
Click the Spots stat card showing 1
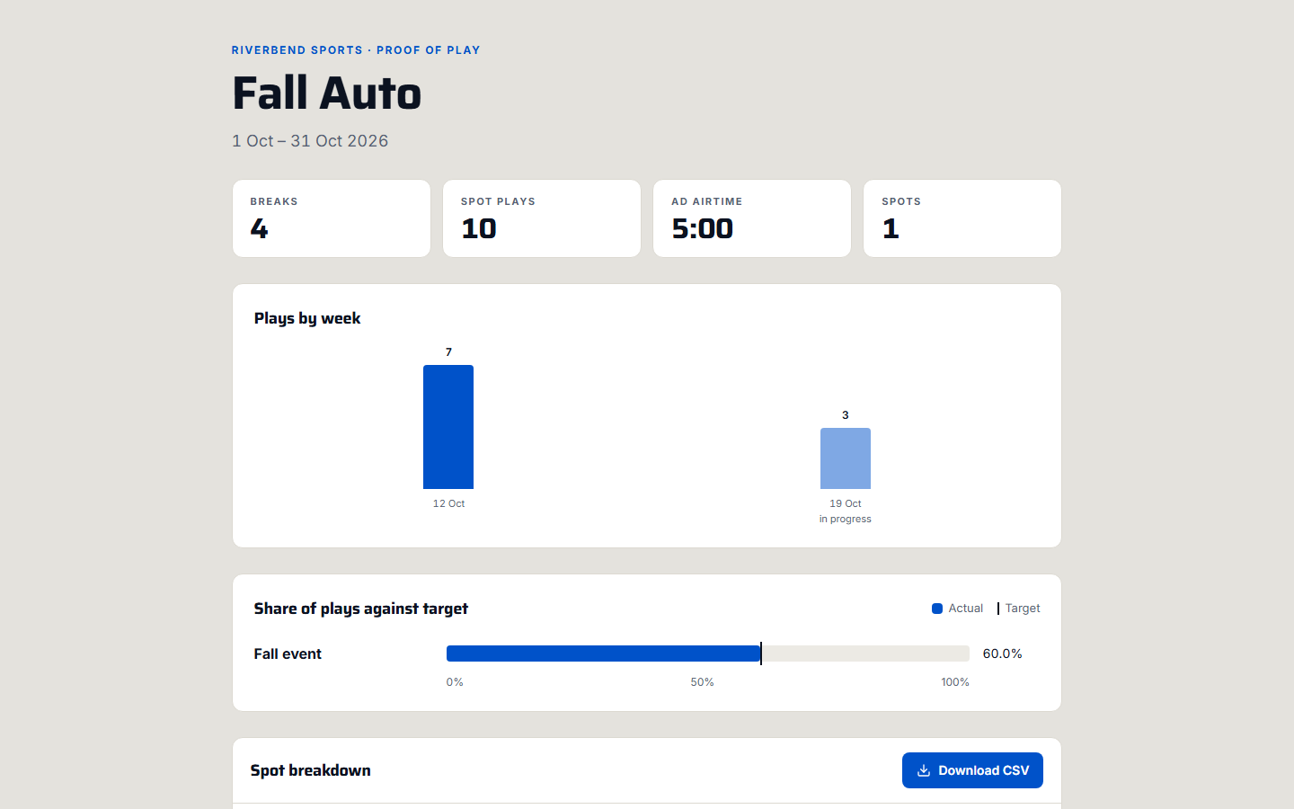pyautogui.click(x=962, y=218)
